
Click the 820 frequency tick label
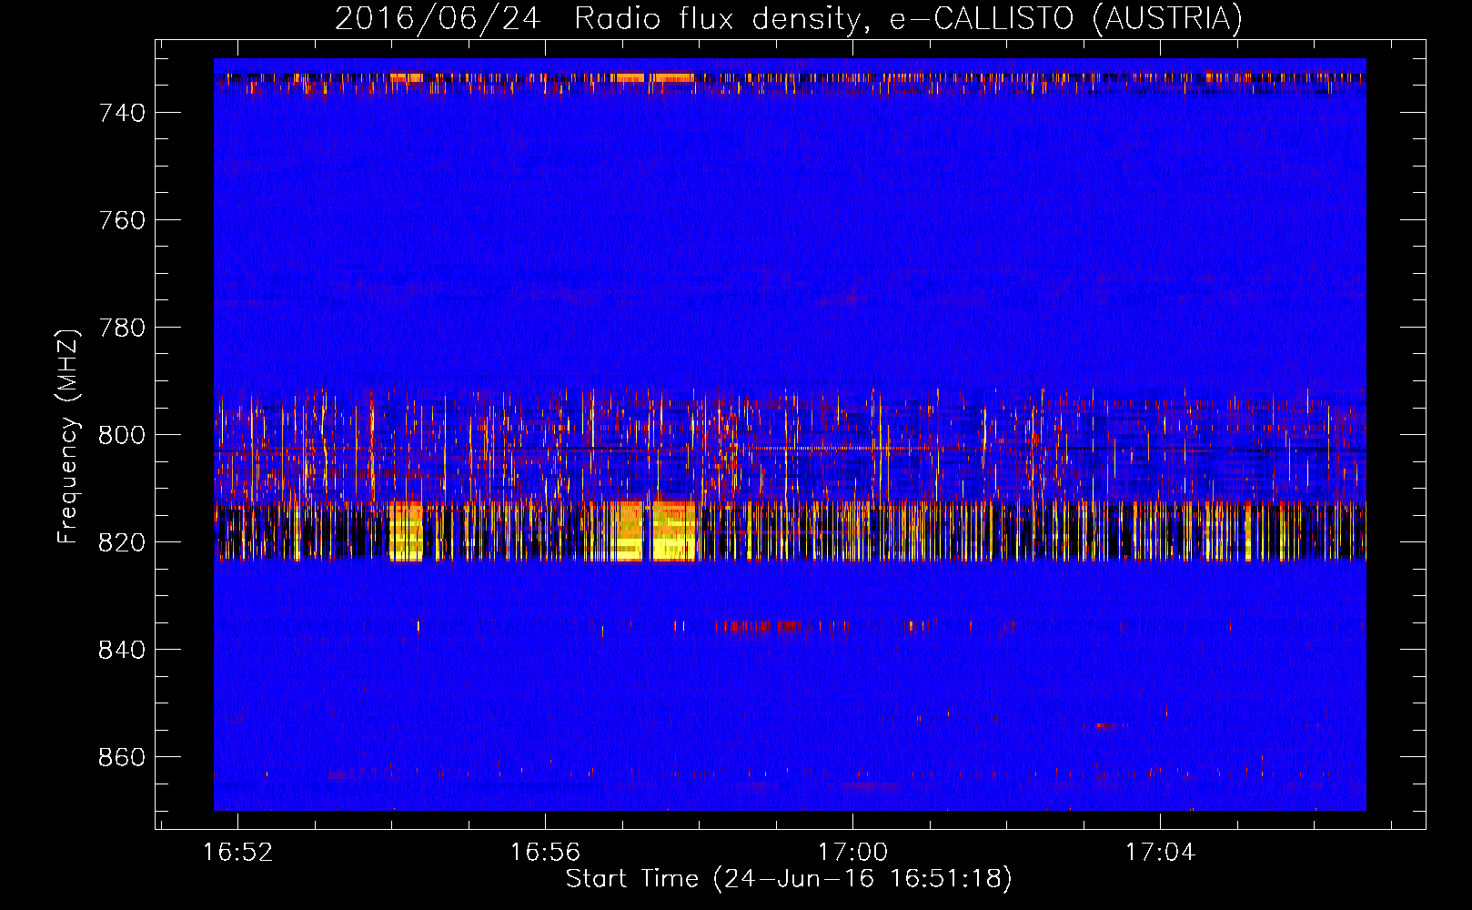[x=122, y=542]
